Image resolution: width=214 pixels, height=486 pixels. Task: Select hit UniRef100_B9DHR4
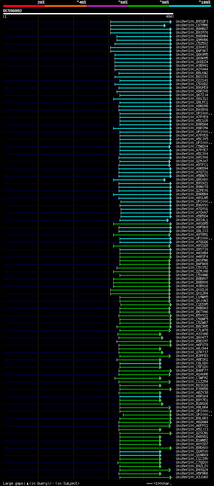[192, 36]
